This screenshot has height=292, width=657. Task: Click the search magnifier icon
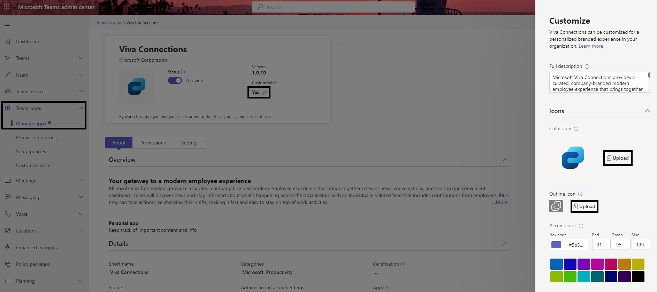[x=260, y=7]
